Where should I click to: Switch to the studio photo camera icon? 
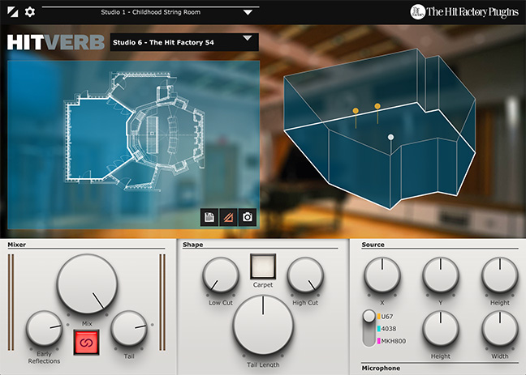(248, 217)
